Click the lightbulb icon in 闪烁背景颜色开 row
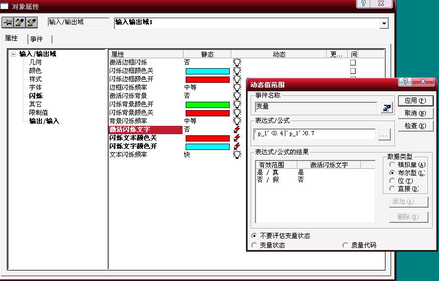Screen dimensions: 439x281 coord(237,104)
